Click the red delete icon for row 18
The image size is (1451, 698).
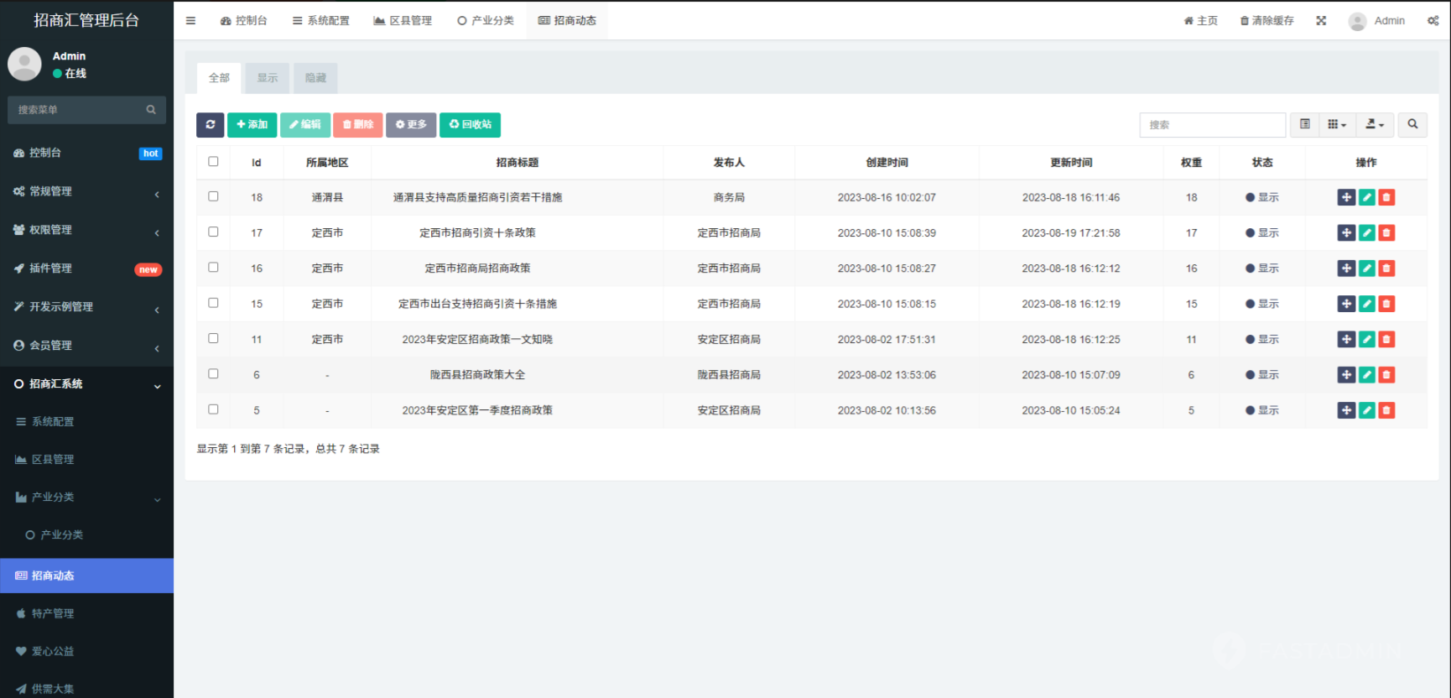pos(1386,197)
